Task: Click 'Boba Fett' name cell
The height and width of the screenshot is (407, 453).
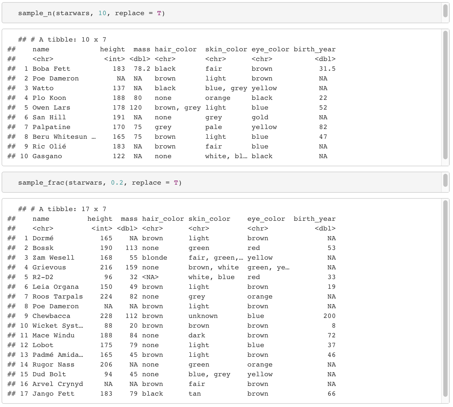Action: pos(51,69)
